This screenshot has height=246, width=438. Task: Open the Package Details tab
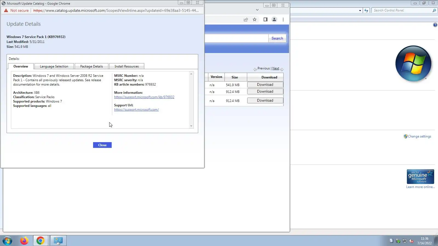(91, 66)
